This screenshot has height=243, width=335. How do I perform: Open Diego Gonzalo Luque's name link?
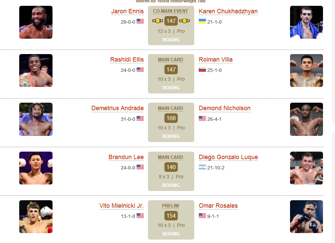click(x=228, y=157)
